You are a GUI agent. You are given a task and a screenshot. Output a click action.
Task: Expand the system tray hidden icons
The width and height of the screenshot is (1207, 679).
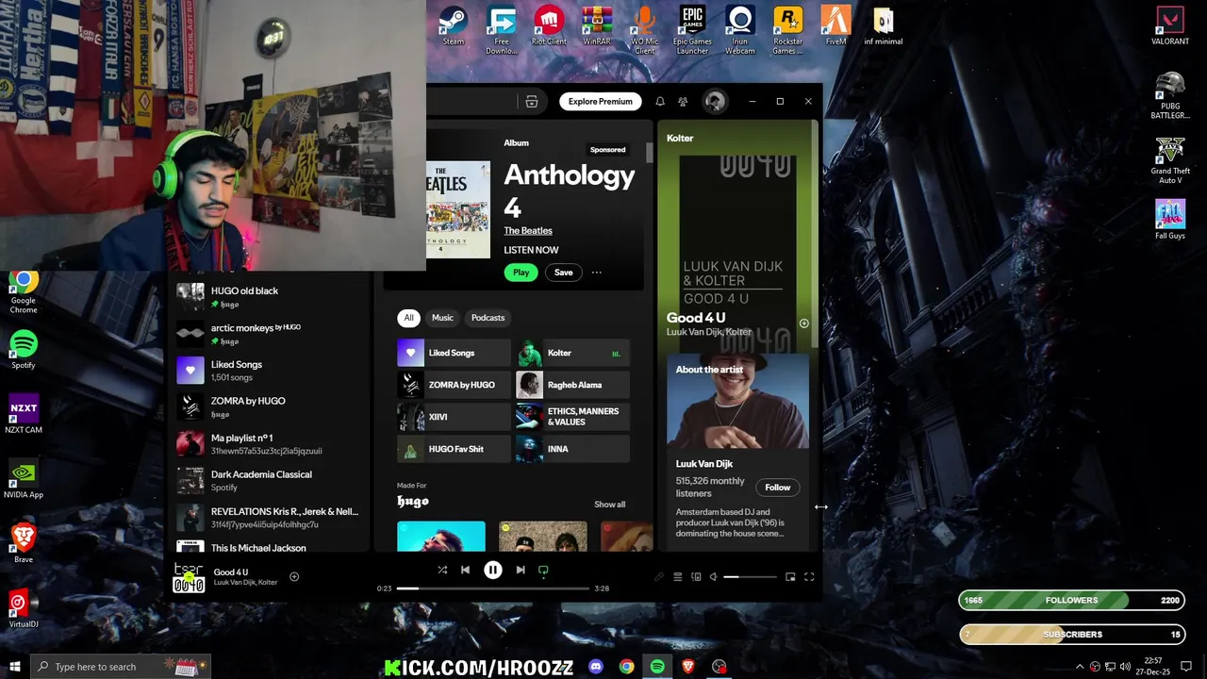(1080, 667)
